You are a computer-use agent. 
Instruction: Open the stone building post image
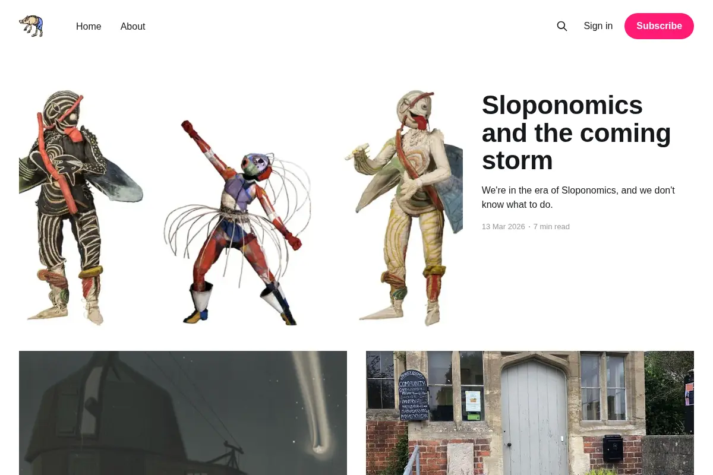[530, 413]
